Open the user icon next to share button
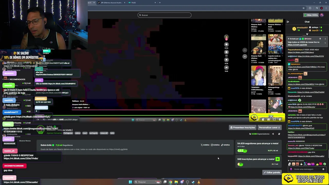Screen dimensions: 329x185 [279, 134]
